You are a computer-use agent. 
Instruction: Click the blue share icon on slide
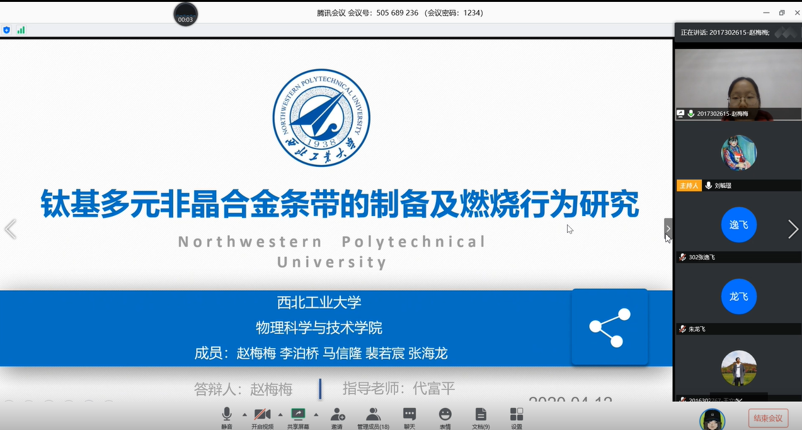point(609,327)
